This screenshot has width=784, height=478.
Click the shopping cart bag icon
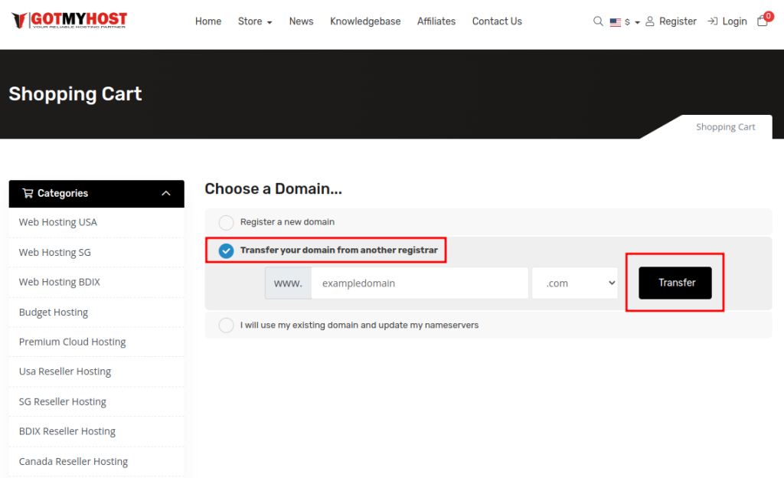tap(762, 21)
